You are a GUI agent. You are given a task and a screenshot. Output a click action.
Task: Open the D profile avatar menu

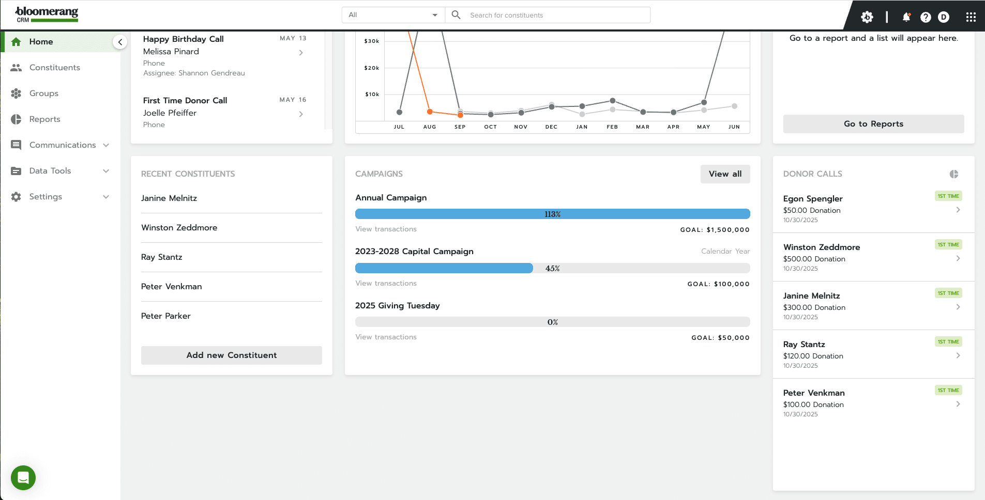click(944, 17)
